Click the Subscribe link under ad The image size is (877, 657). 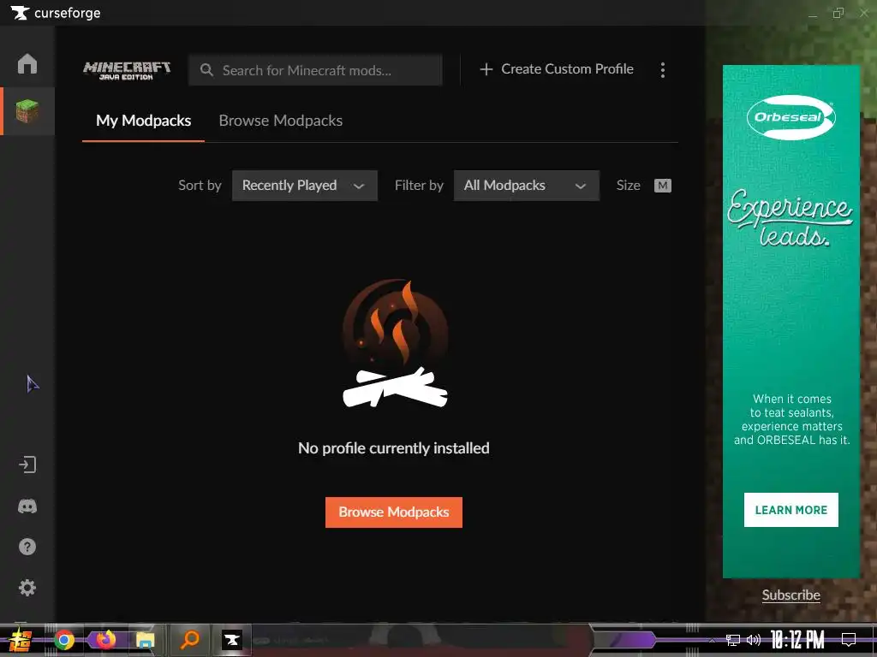tap(790, 595)
